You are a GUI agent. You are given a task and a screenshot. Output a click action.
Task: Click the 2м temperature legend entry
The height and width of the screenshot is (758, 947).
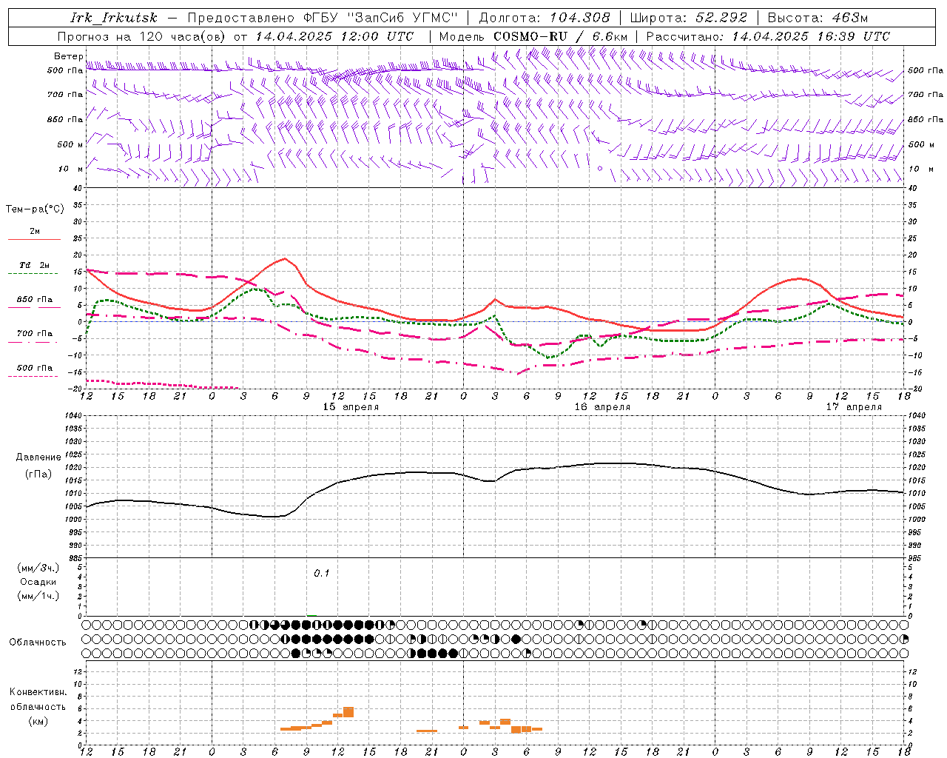tap(35, 232)
